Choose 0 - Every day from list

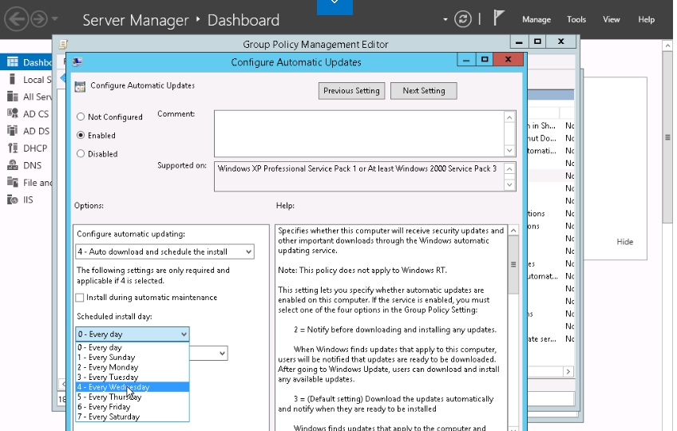tap(133, 347)
